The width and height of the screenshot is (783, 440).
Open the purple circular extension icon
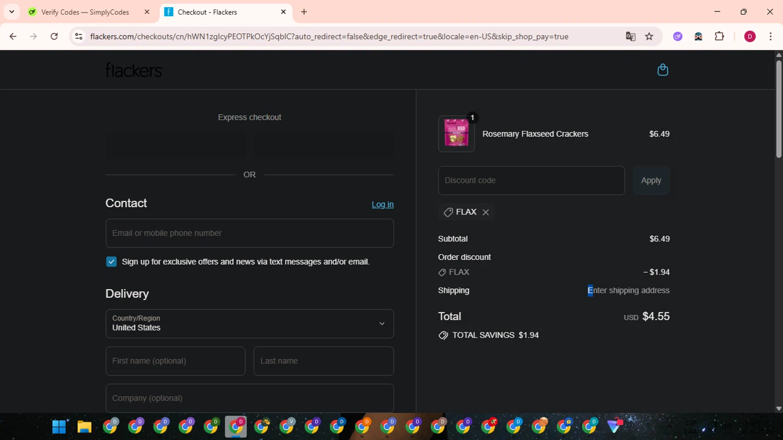678,37
